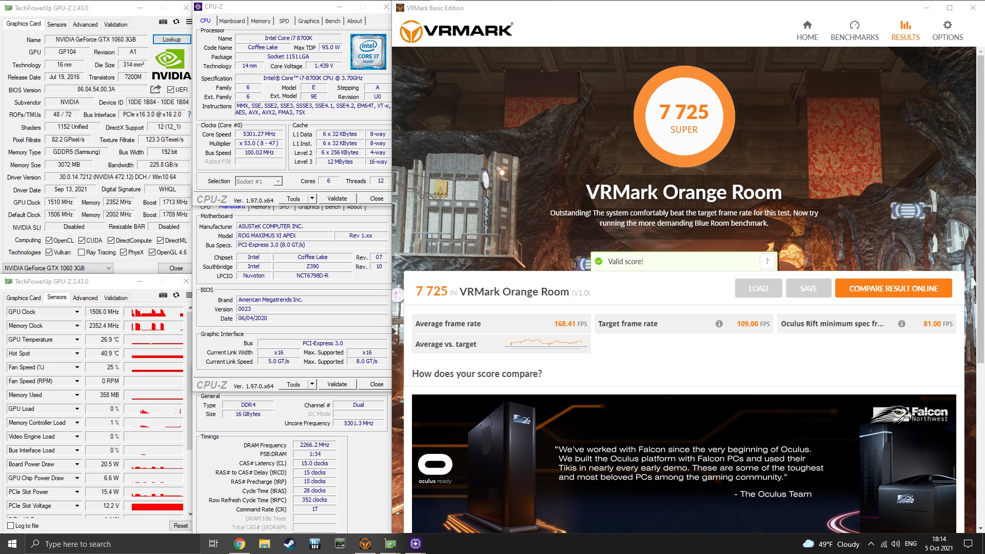Screen dimensions: 985x554
Task: Click the VRMark logo
Action: click(456, 31)
